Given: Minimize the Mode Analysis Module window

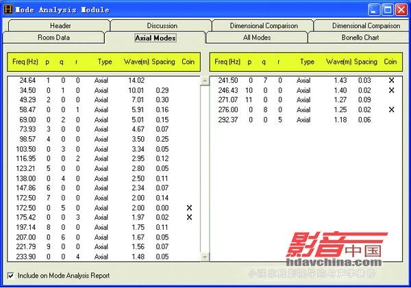Looking at the screenshot, I should 375,10.
